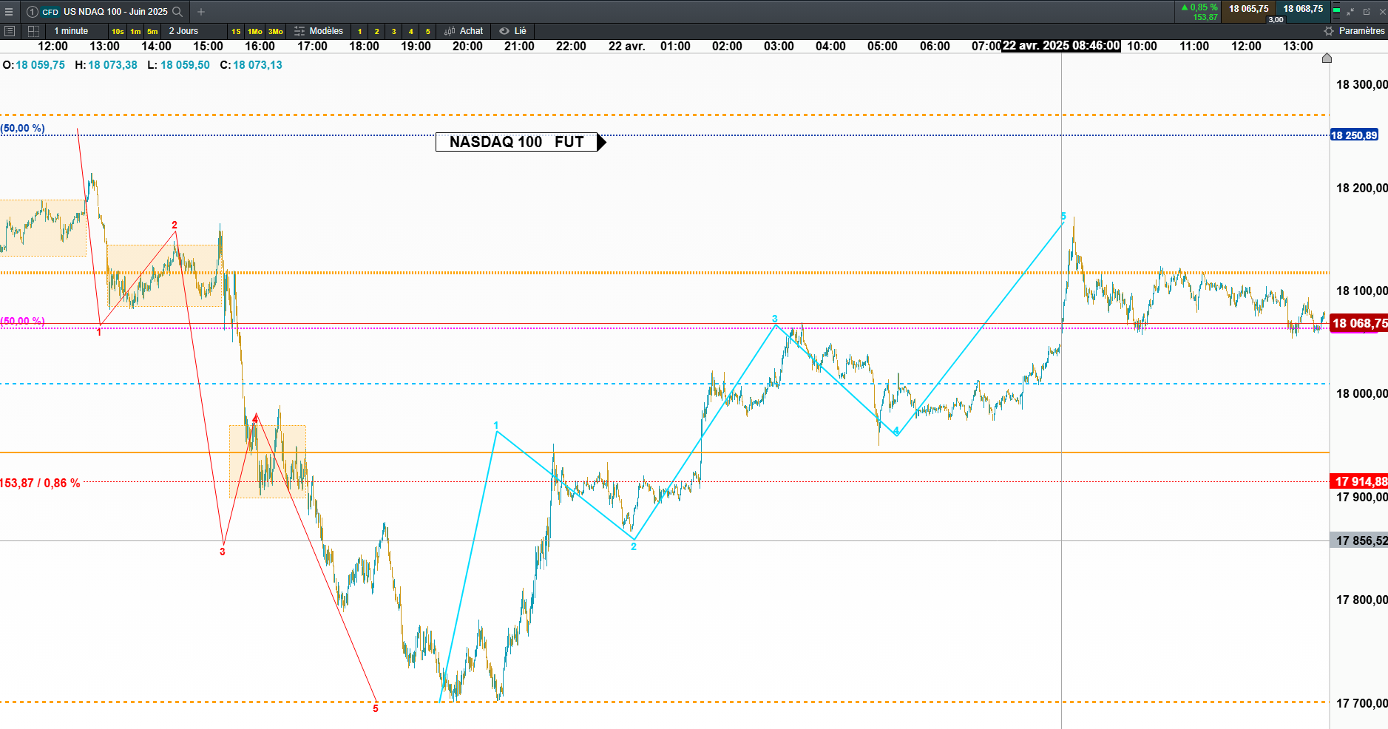Click the numbered 1 circle badge in title
The width and height of the screenshot is (1388, 729).
click(x=32, y=12)
